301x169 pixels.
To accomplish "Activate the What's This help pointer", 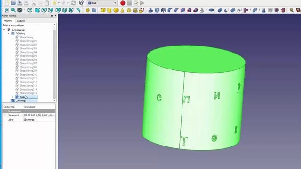I will point(81,3).
